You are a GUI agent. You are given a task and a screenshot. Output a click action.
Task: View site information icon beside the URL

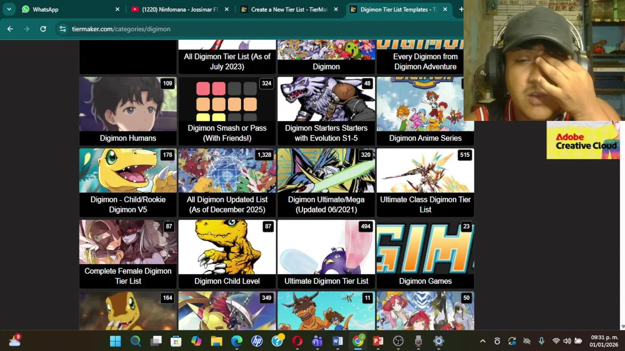tap(62, 29)
